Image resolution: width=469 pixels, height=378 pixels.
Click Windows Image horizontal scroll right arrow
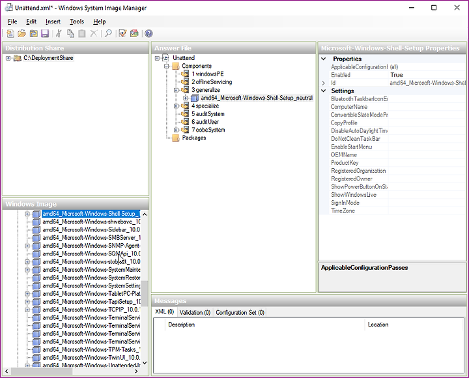tap(136, 371)
